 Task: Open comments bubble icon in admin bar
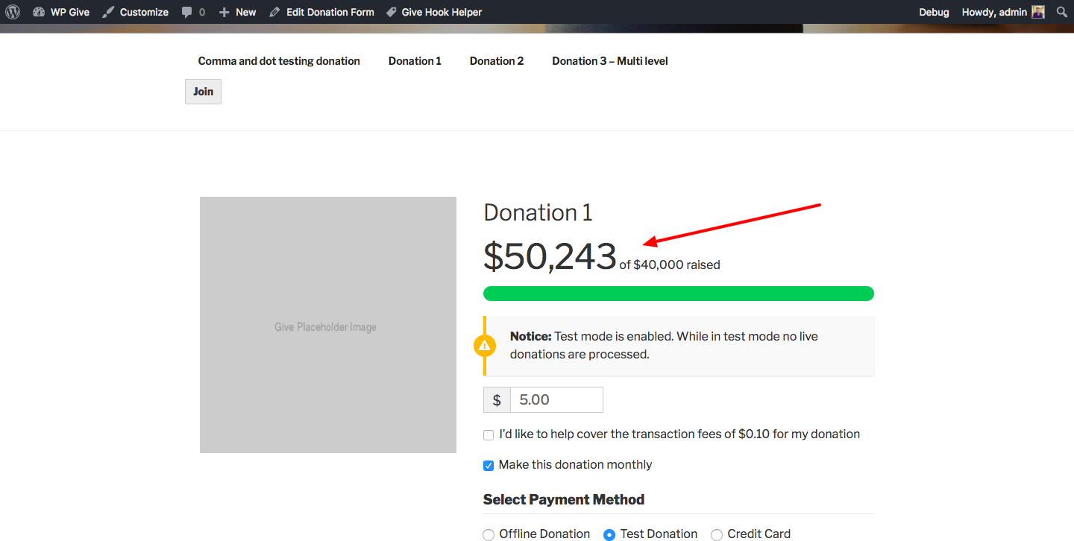[x=186, y=13]
